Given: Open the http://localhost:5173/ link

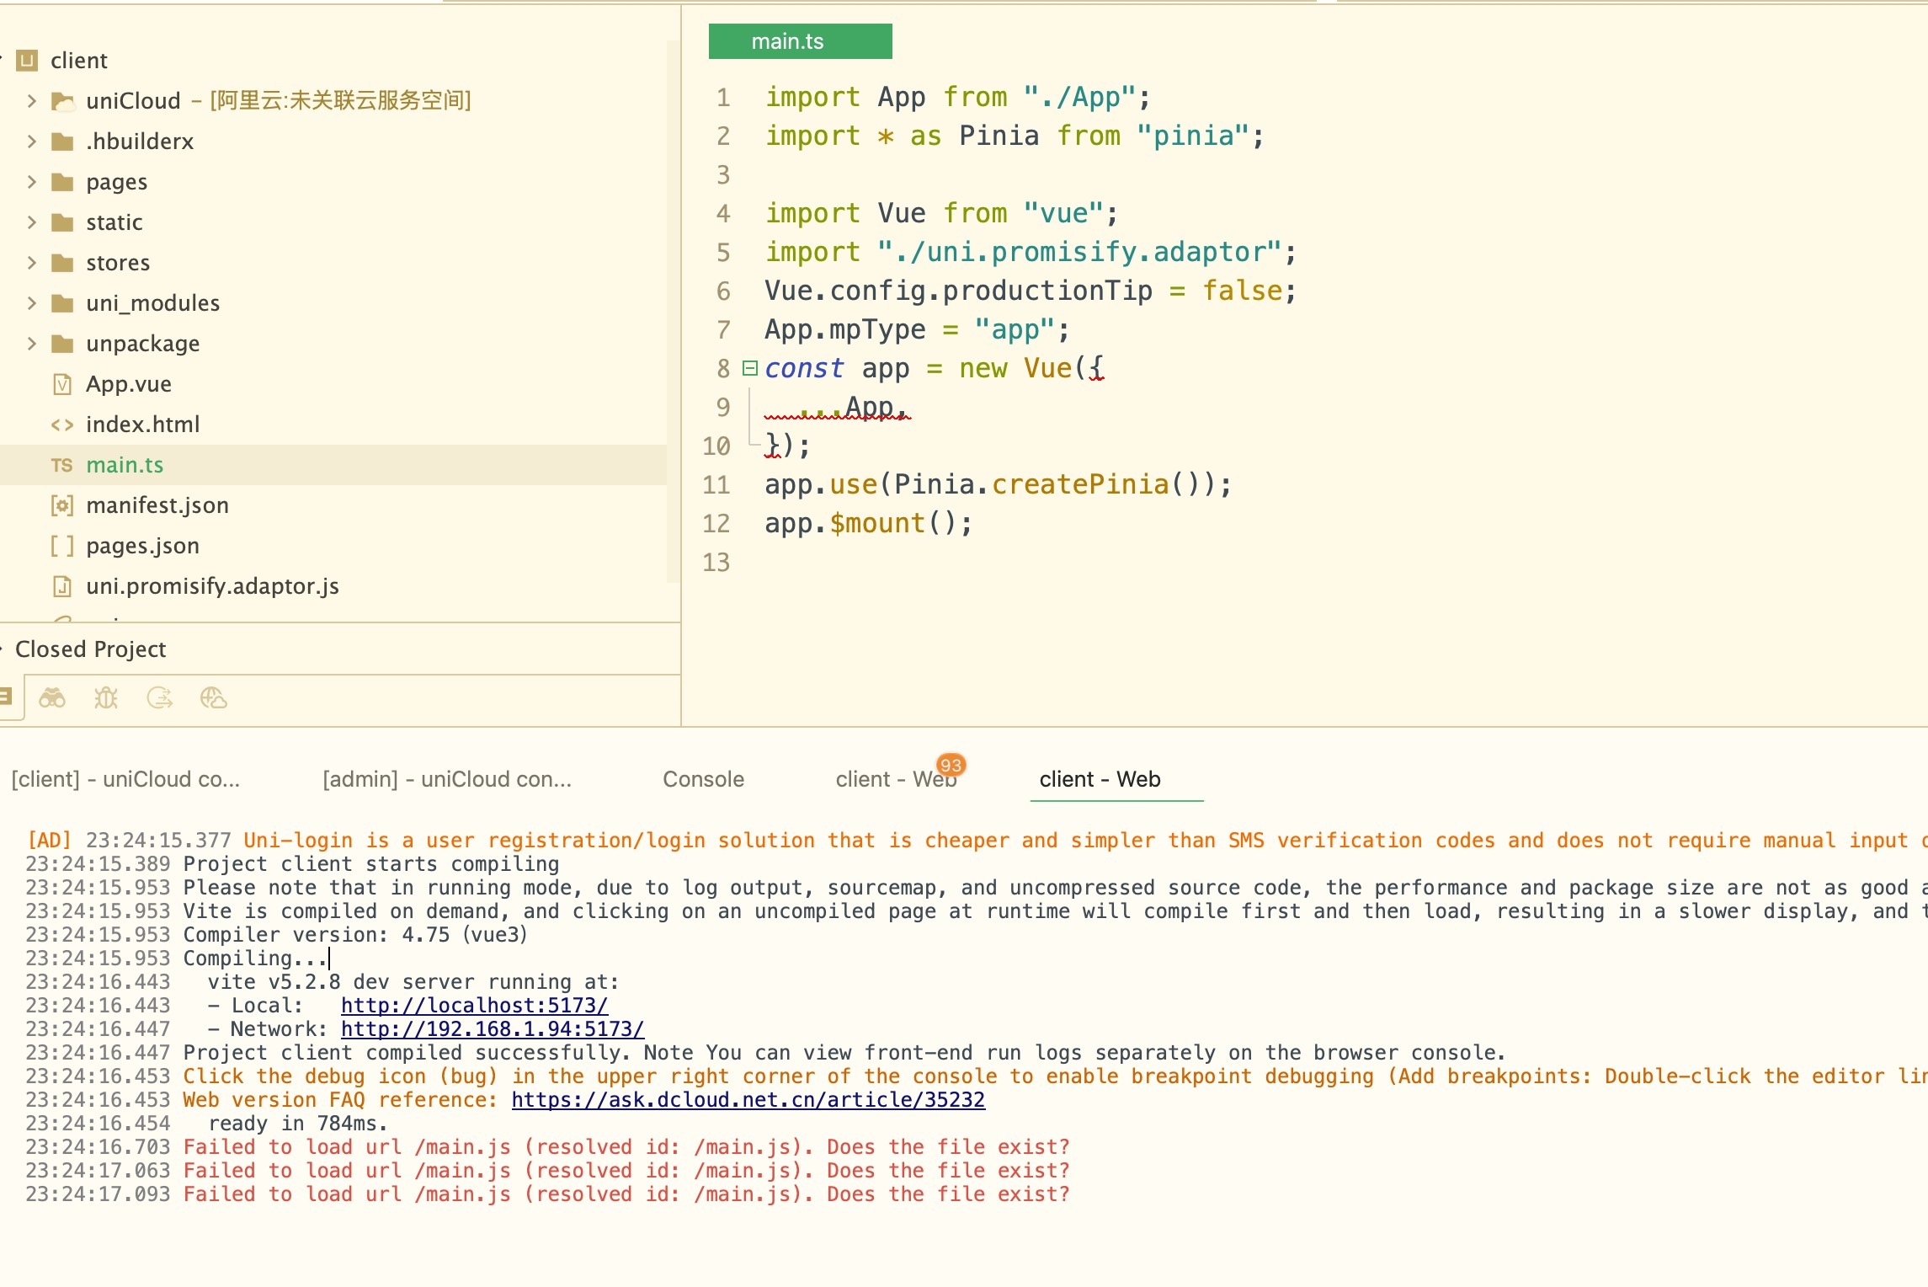Looking at the screenshot, I should point(474,1006).
